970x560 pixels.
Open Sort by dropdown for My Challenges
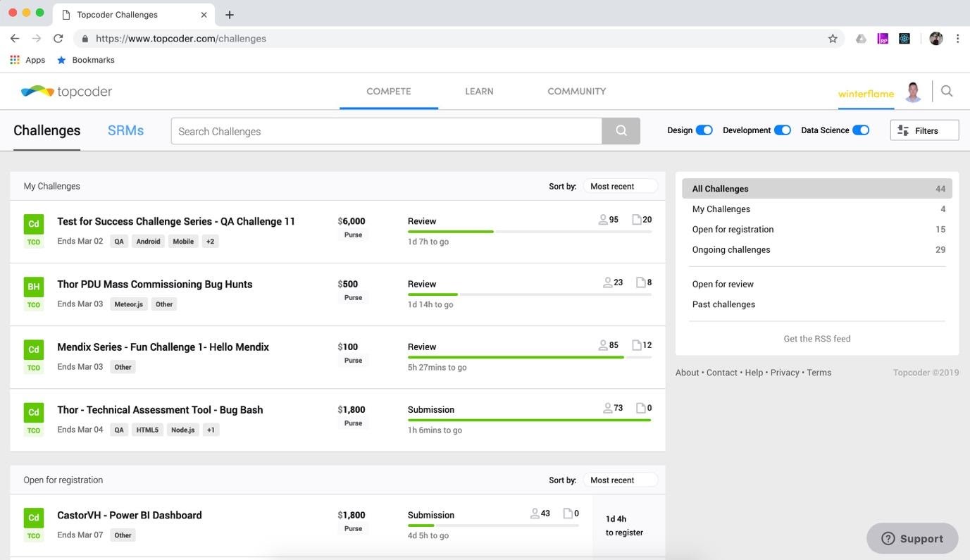coord(620,186)
